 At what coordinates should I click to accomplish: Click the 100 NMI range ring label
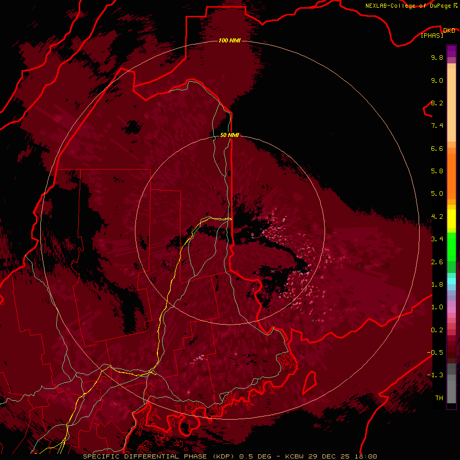pyautogui.click(x=229, y=40)
